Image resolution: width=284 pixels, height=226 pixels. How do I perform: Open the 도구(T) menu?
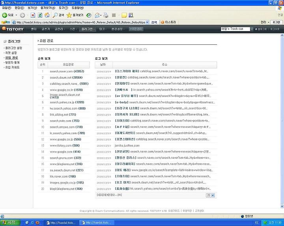tap(63, 8)
